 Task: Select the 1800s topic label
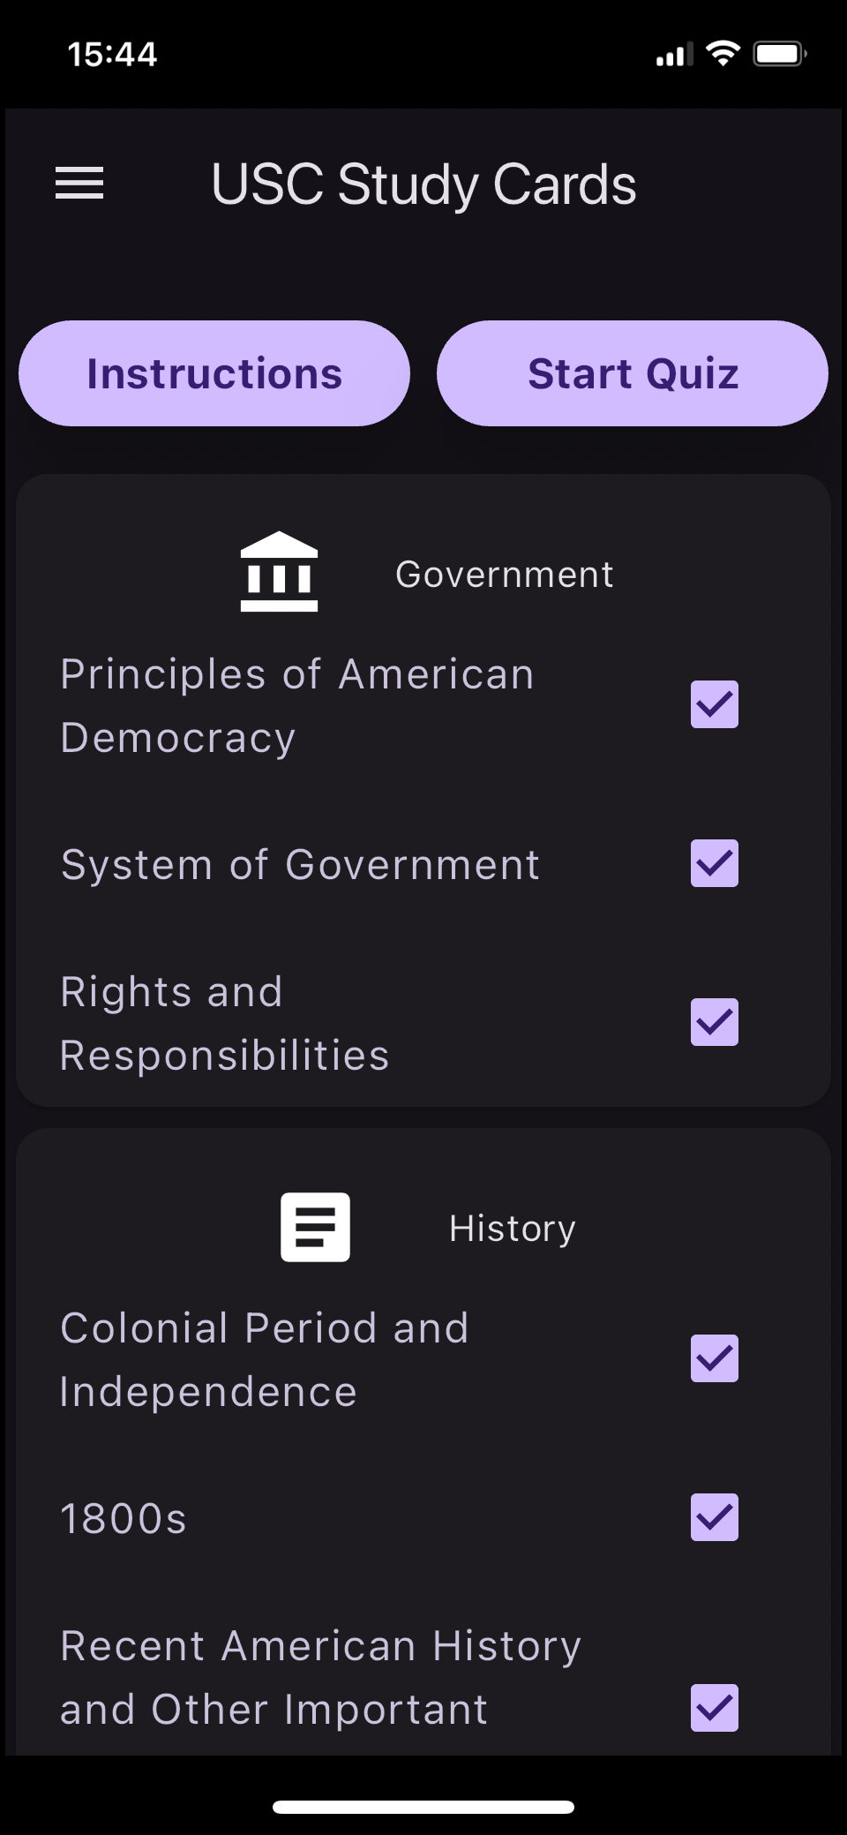(x=124, y=1519)
